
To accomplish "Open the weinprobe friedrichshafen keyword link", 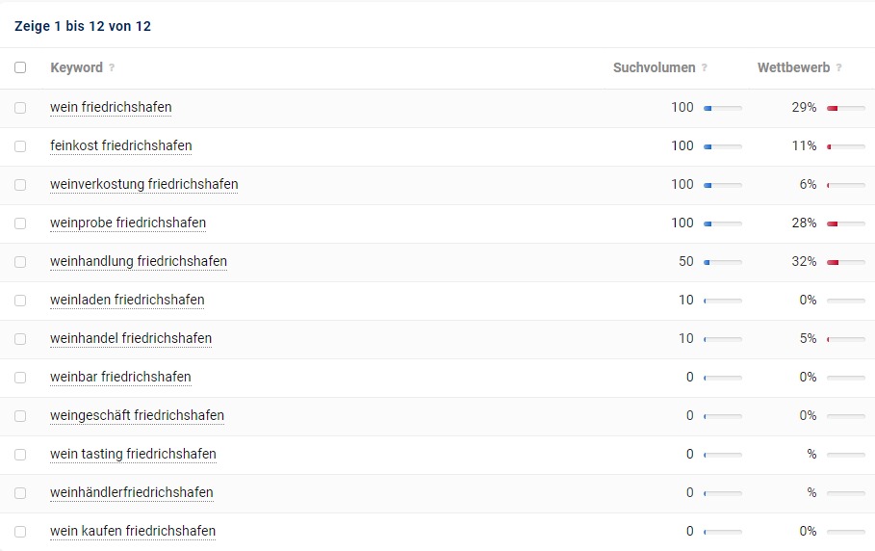I will coord(128,223).
